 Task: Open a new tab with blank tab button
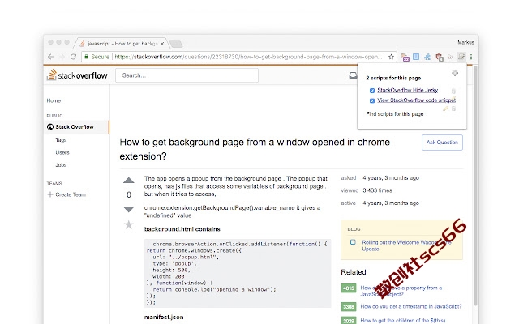[176, 44]
